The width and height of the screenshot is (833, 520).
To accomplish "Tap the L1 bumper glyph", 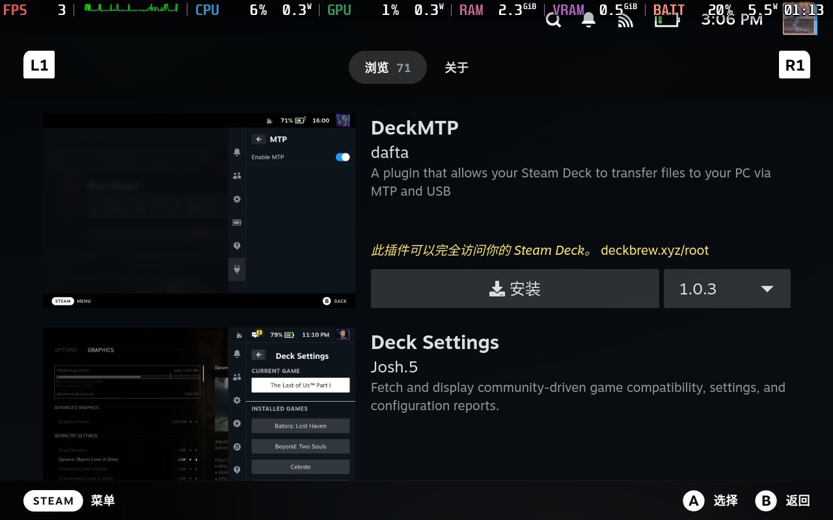I will [x=39, y=65].
